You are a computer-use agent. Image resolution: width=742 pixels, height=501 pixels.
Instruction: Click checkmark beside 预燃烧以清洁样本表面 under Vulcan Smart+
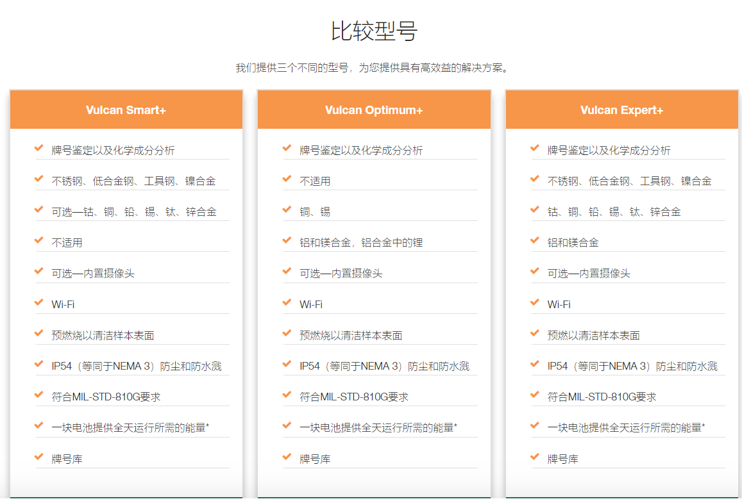39,334
